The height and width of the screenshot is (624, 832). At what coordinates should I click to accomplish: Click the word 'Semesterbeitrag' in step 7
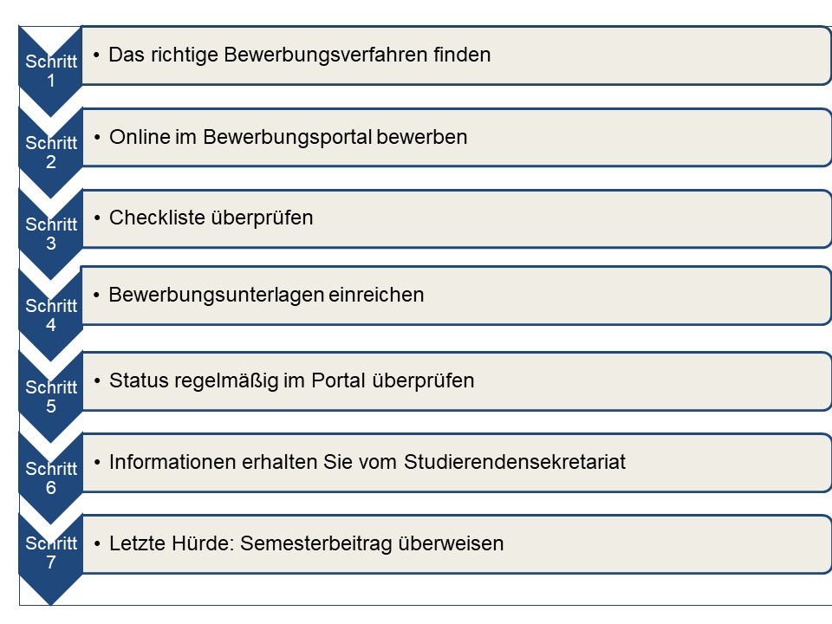click(316, 544)
